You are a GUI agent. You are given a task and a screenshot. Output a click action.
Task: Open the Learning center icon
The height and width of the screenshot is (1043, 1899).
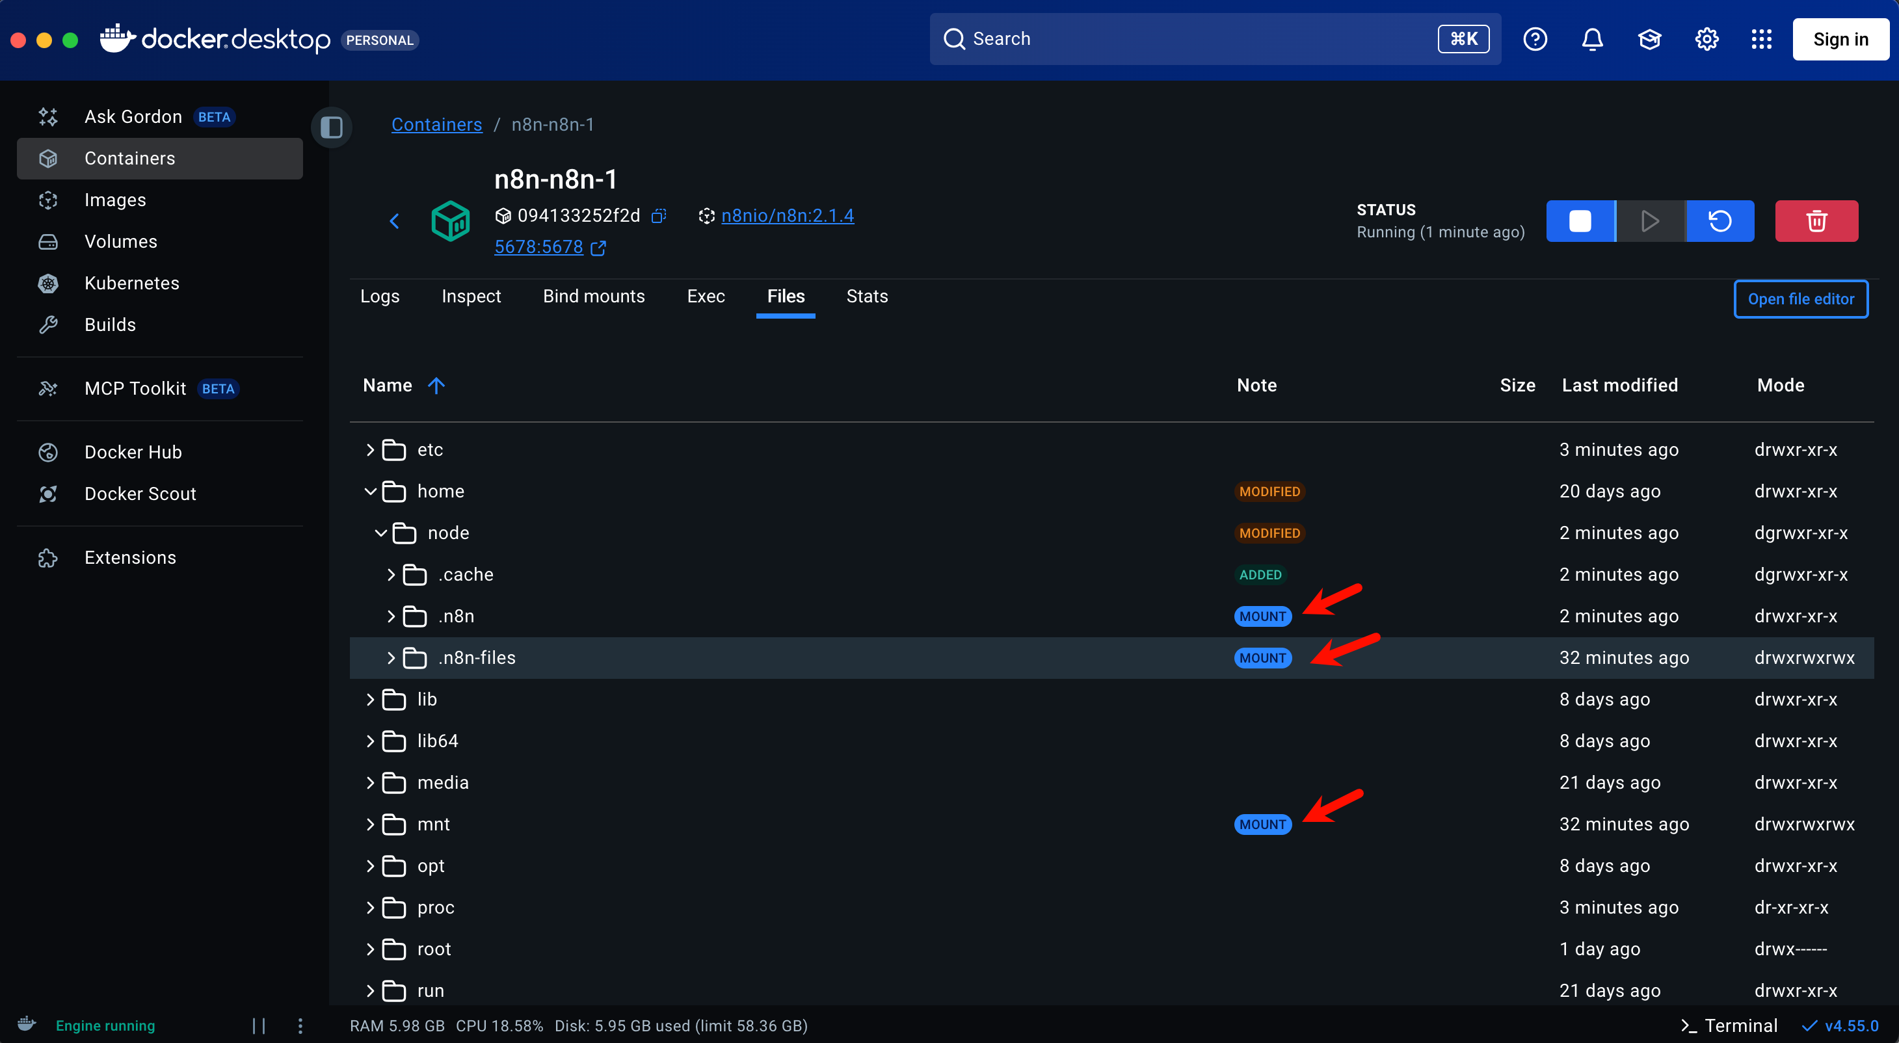point(1649,39)
